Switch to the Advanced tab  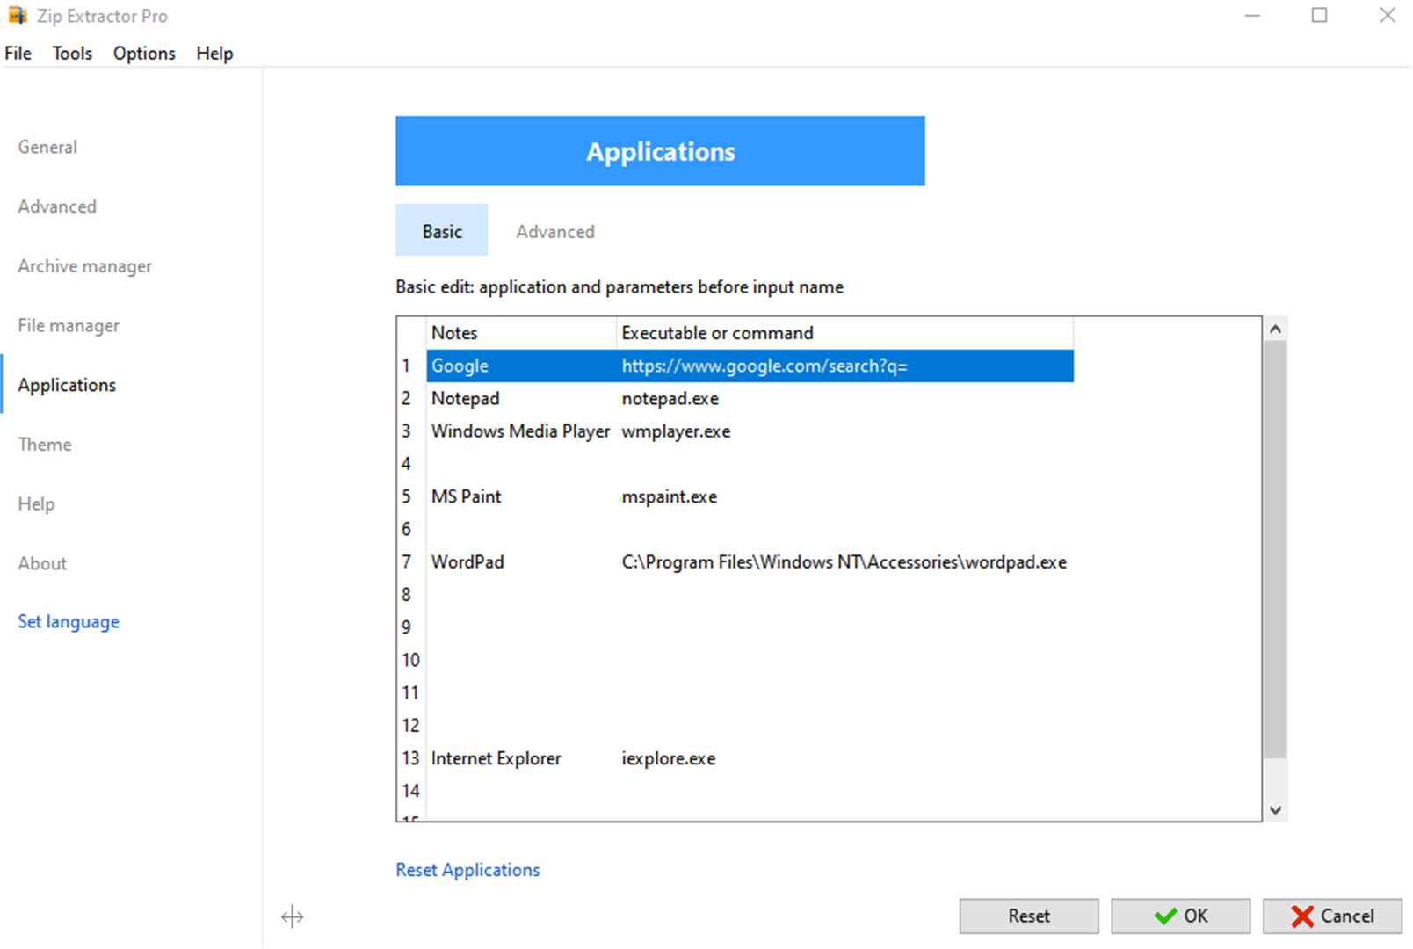point(554,231)
